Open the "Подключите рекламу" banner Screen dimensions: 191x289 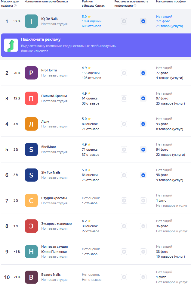(96, 45)
